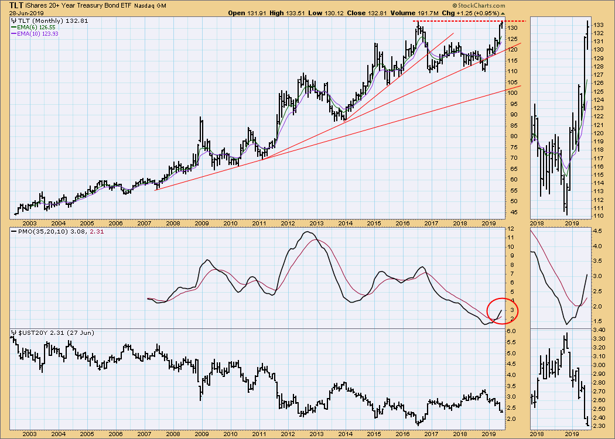Click the 100 price axis label
This screenshot has height=439, width=615.
tap(512, 93)
